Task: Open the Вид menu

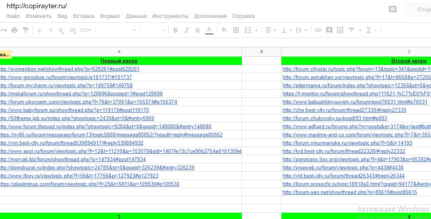Action: [x=62, y=16]
